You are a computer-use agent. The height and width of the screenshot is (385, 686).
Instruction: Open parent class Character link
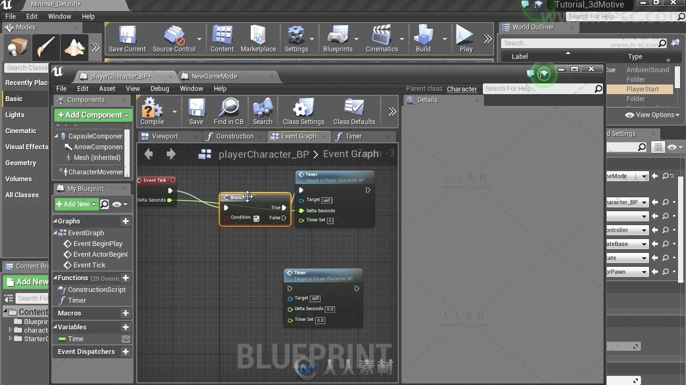tap(462, 89)
